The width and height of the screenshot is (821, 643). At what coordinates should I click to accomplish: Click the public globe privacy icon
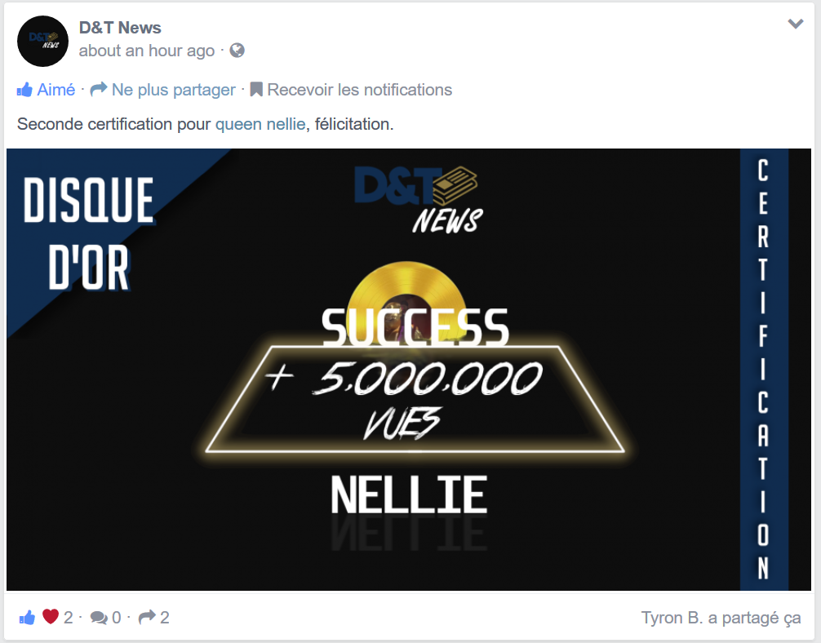coord(237,51)
